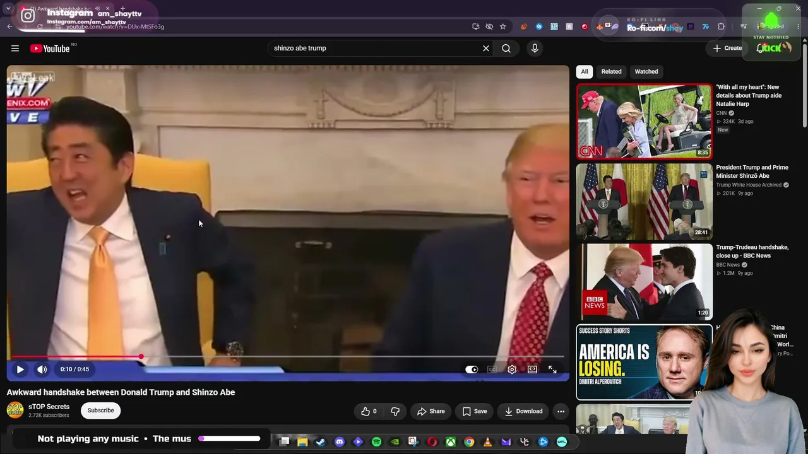This screenshot has width=808, height=454.
Task: Open video settings gear
Action: [512, 370]
